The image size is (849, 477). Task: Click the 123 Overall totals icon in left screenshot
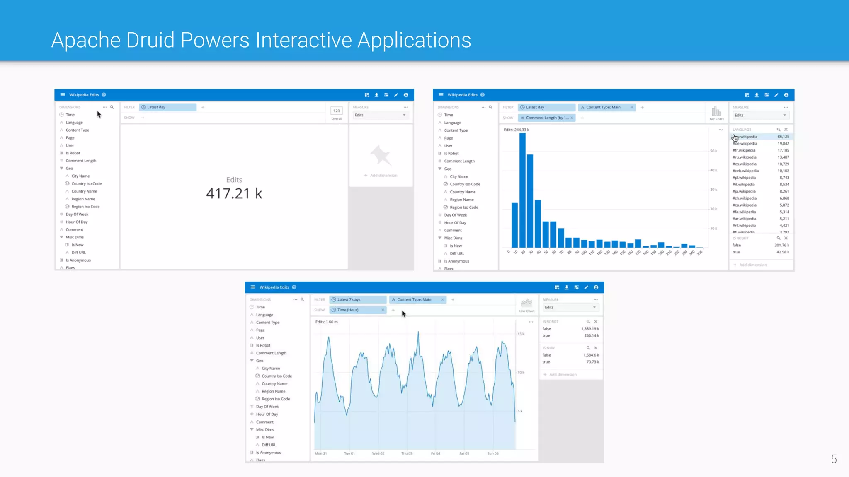(x=337, y=111)
